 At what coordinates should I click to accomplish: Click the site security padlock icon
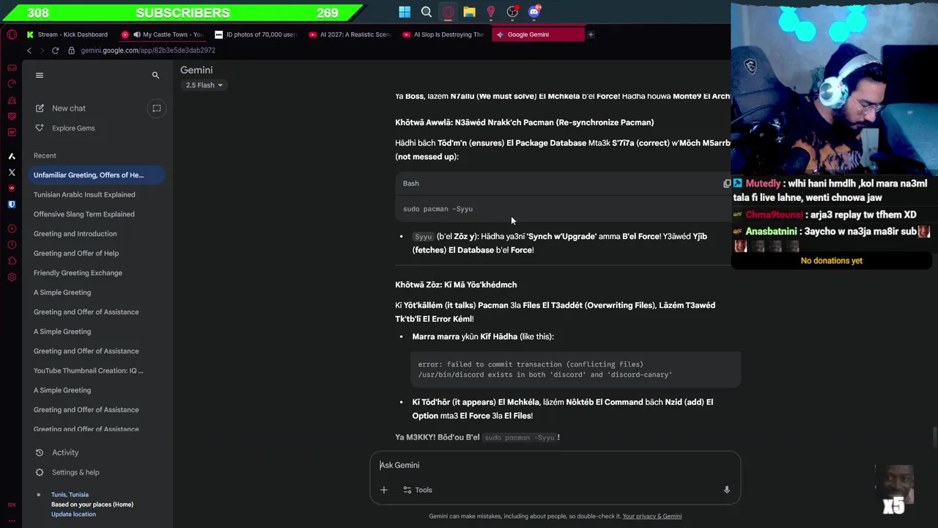point(72,51)
